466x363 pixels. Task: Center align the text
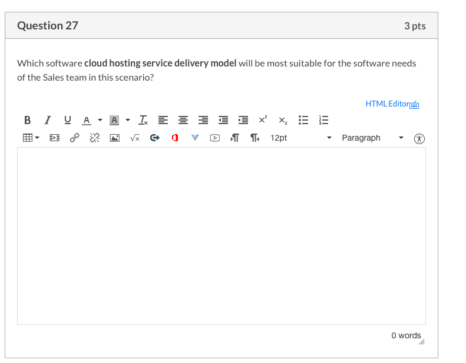coord(183,120)
